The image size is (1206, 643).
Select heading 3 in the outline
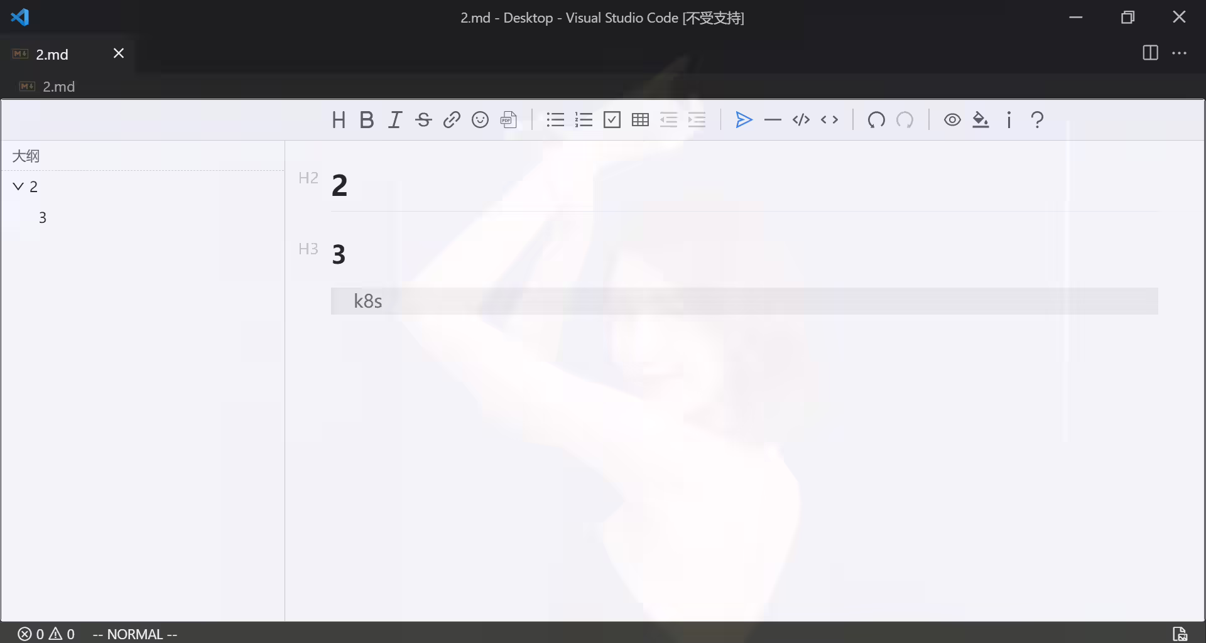pyautogui.click(x=43, y=218)
